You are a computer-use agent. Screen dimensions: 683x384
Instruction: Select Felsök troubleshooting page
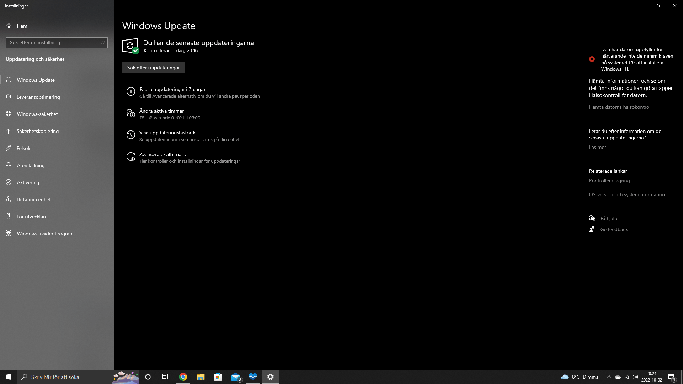(x=57, y=148)
